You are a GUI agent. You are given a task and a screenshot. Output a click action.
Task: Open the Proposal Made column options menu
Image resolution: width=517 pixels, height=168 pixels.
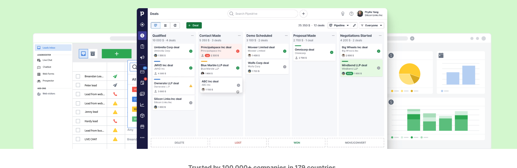(333, 36)
